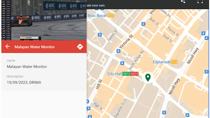Click the description text 15/09/2023; DRIMA
210x118 pixels.
click(24, 82)
